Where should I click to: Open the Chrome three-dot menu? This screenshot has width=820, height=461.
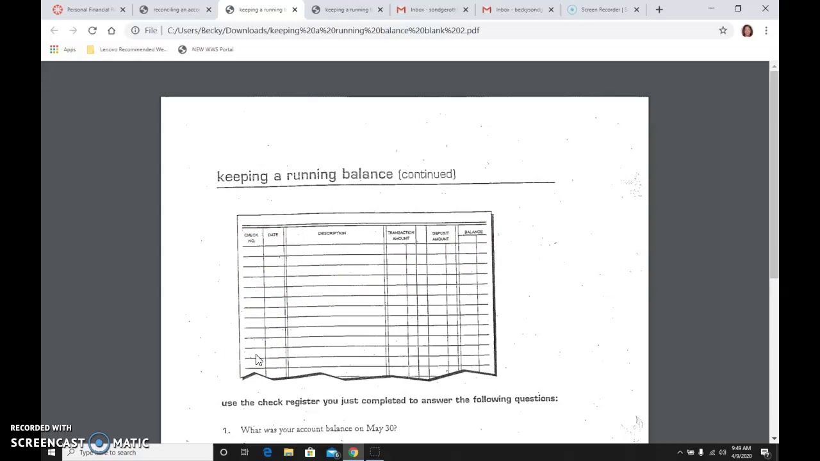click(x=766, y=30)
